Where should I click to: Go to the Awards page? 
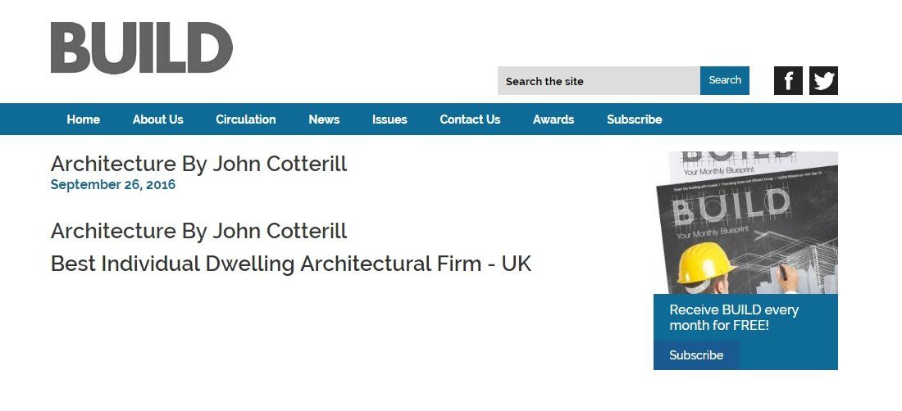click(553, 120)
